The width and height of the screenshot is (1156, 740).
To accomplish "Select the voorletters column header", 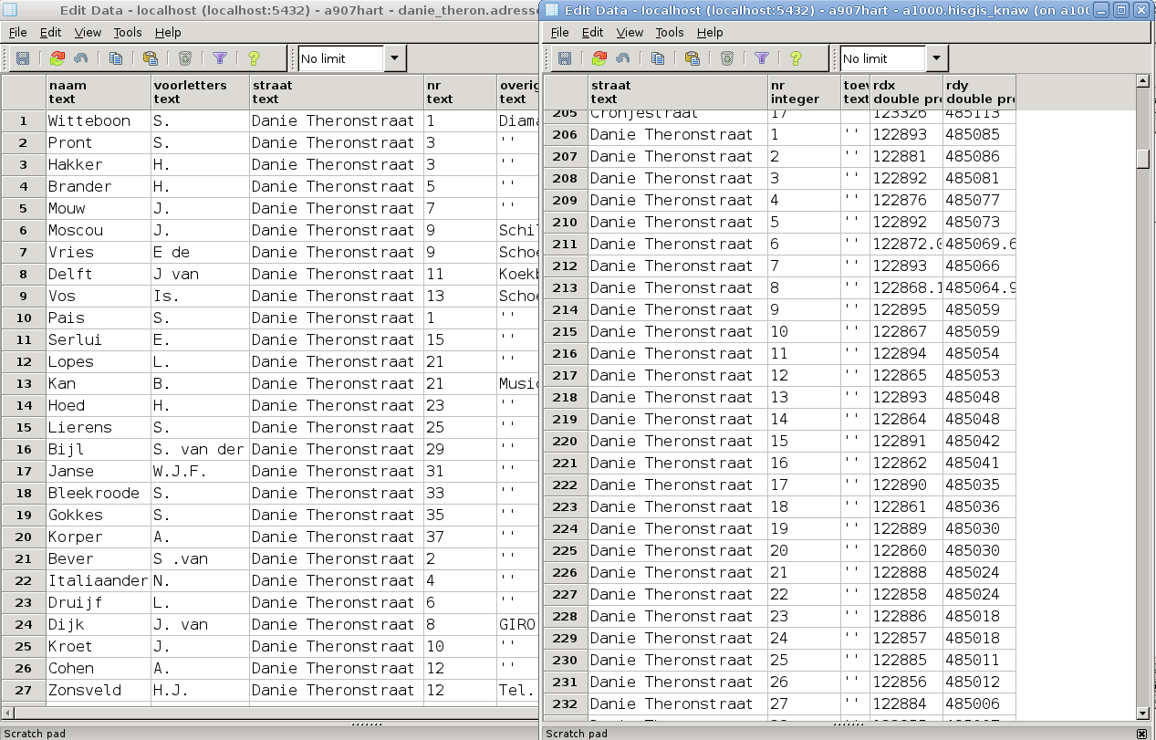I will tap(200, 91).
